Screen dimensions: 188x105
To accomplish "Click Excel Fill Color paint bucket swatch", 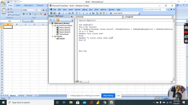I will (41, 14).
